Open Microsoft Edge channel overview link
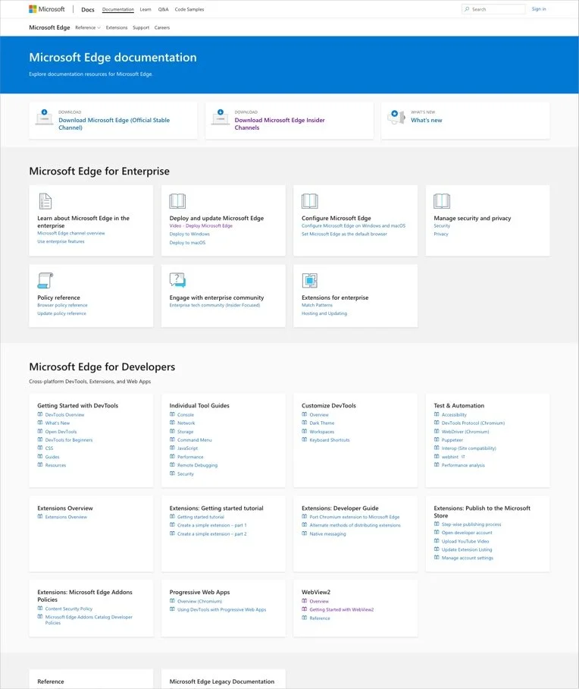 pos(71,233)
